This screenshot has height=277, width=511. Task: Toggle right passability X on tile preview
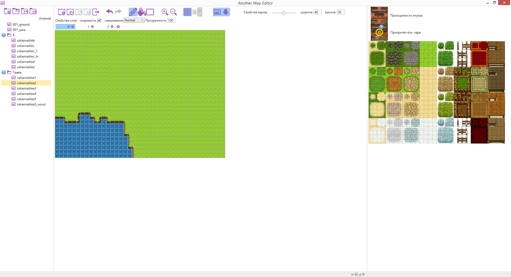click(385, 15)
